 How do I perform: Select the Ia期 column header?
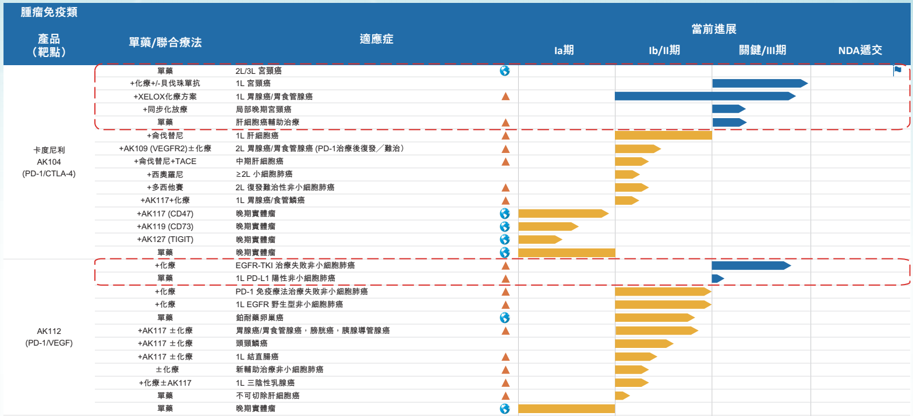[564, 51]
